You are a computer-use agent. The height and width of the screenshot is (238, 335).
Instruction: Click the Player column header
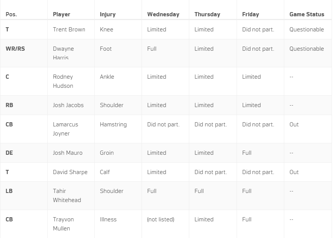click(62, 14)
